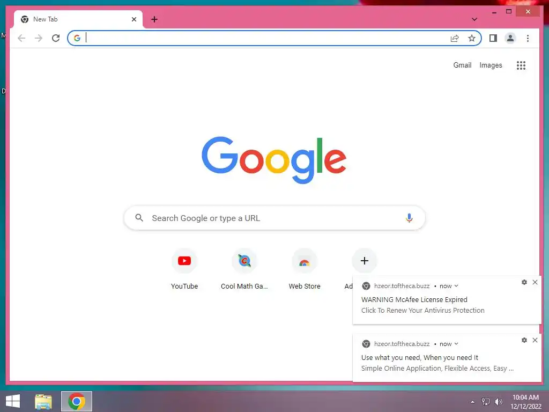The image size is (549, 412).
Task: Click 'Click To Renew Your Antivirus Protection'
Action: pyautogui.click(x=422, y=311)
